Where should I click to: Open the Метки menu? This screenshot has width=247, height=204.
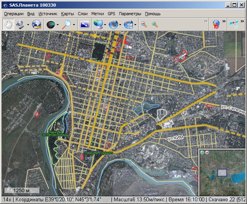[97, 14]
